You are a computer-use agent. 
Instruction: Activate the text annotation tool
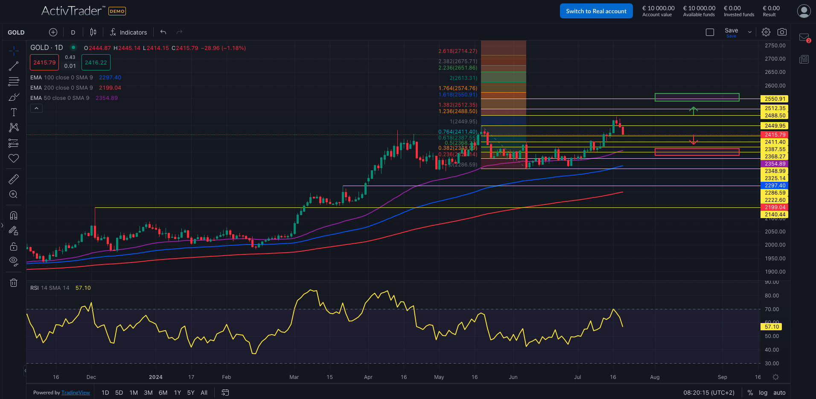coord(14,112)
